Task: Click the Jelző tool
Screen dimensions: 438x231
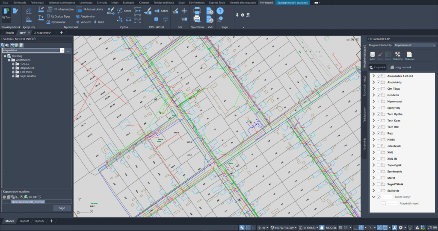Action: pos(99,22)
